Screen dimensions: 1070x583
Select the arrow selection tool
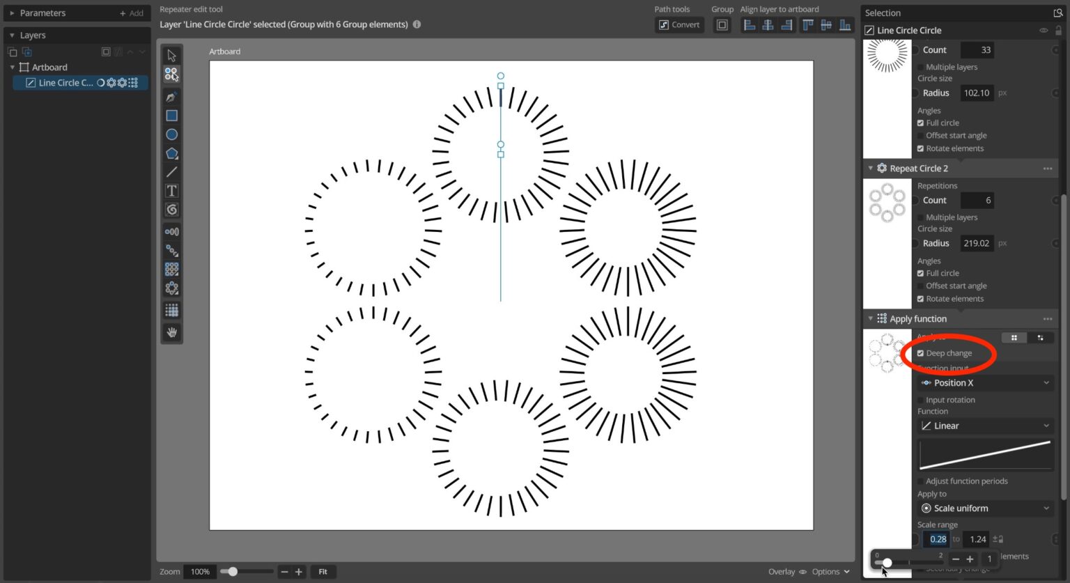coord(172,54)
